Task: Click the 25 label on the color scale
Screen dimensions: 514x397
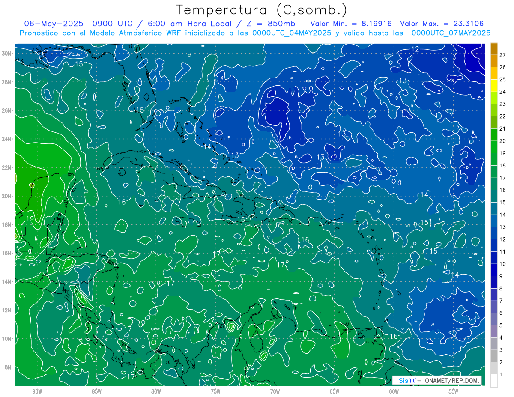Action: click(x=502, y=80)
